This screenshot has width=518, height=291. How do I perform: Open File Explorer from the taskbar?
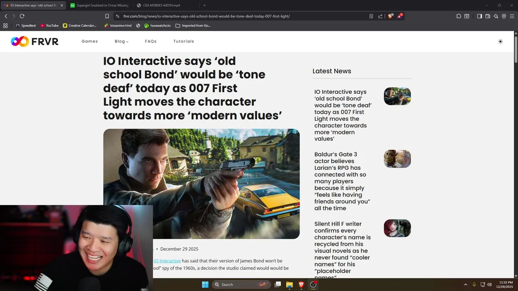coord(289,285)
